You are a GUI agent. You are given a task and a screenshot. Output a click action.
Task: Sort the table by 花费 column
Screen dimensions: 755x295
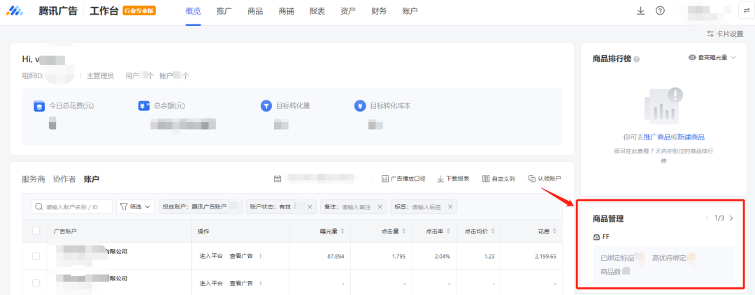[x=554, y=232]
